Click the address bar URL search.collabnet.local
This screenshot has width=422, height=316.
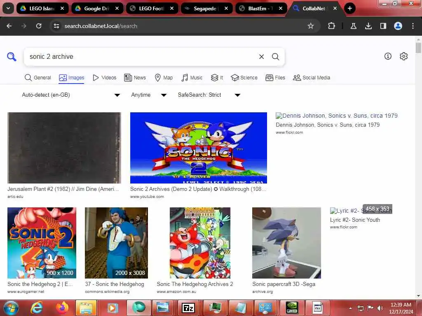coord(101,26)
